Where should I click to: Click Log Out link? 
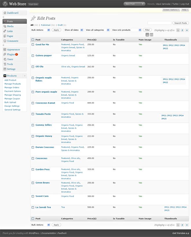click(x=185, y=4)
